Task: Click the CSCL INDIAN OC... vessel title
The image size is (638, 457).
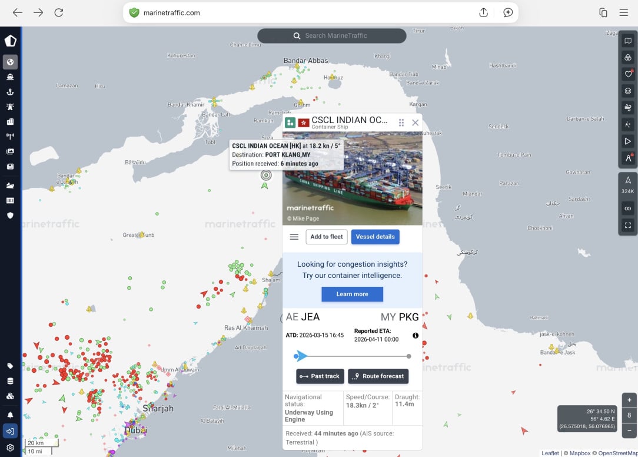Action: pyautogui.click(x=349, y=120)
